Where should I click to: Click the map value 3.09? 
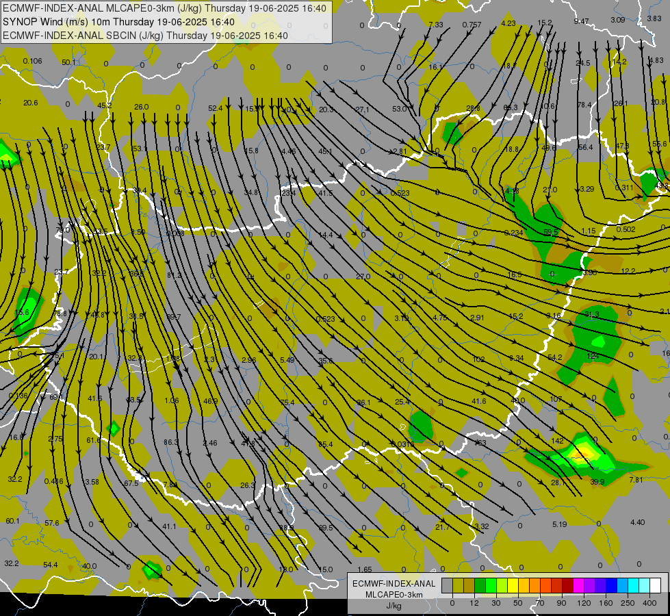click(x=618, y=20)
